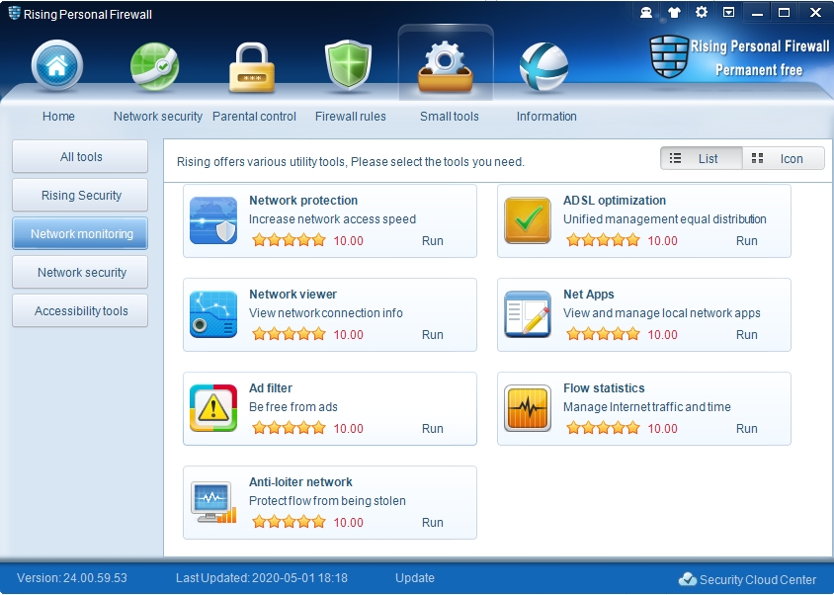The image size is (834, 595).
Task: Click the Rising Personal Firewall brick shield logo
Action: pyautogui.click(x=669, y=56)
